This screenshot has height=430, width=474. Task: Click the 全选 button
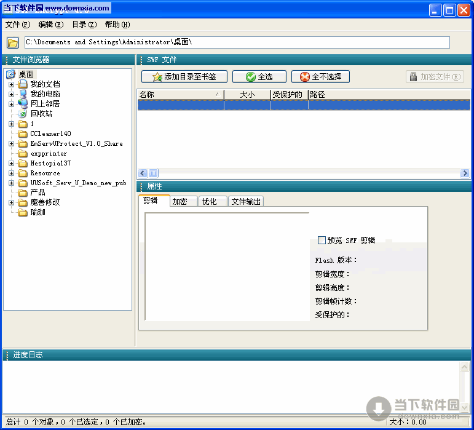[259, 77]
